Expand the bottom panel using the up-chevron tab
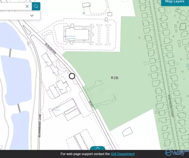 (98, 148)
